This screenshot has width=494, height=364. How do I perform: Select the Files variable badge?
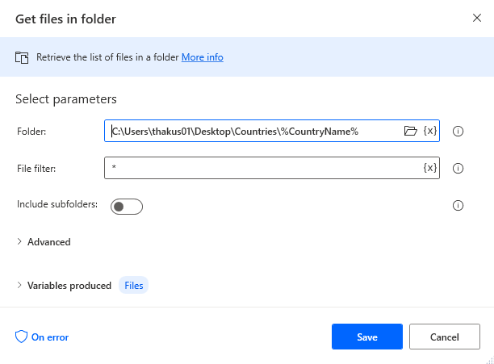[133, 285]
